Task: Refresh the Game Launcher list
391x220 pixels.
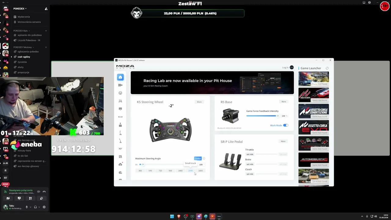Action: (x=327, y=68)
